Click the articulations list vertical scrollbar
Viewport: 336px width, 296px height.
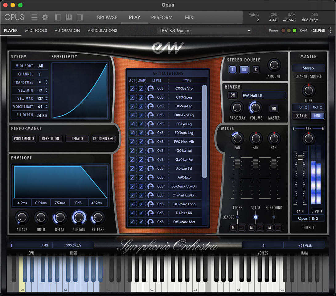[204, 131]
